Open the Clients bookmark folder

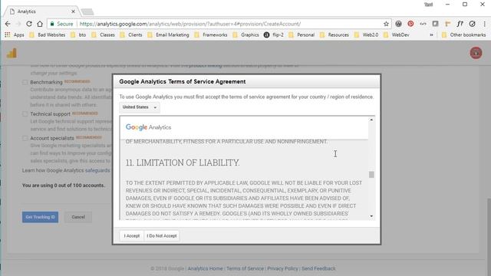click(x=131, y=34)
